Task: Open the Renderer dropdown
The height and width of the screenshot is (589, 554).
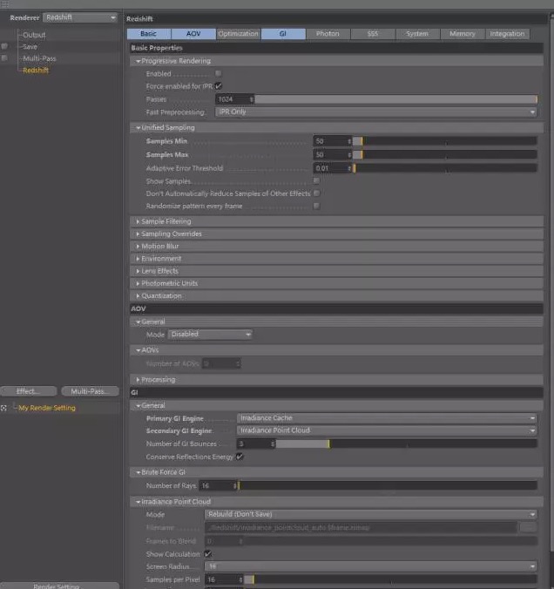Action: (x=80, y=17)
